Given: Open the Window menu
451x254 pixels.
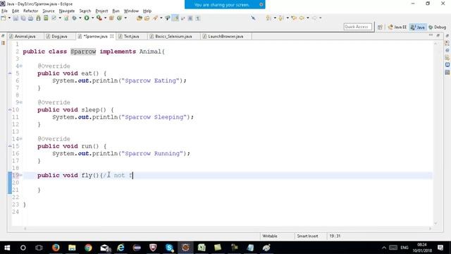Looking at the screenshot, I should pyautogui.click(x=131, y=11).
